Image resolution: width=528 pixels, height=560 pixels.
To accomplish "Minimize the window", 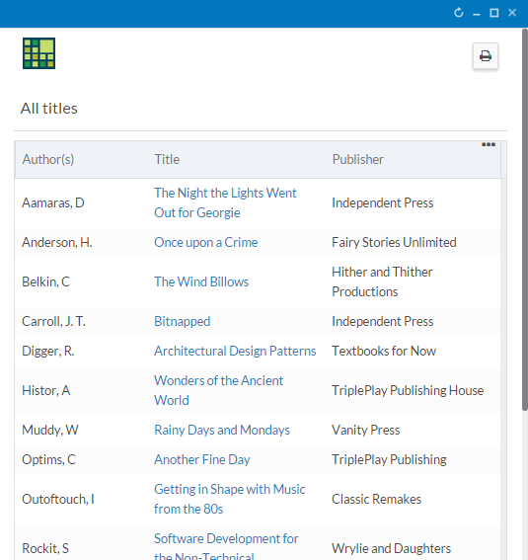I will 477,14.
